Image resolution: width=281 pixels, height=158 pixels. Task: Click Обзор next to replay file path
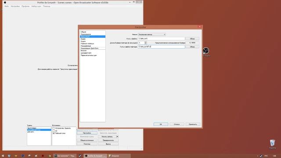coord(192,47)
